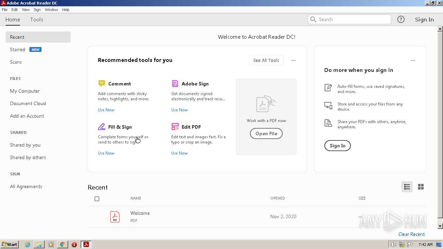Click the Start button
The width and height of the screenshot is (443, 249).
pyautogui.click(x=9, y=245)
